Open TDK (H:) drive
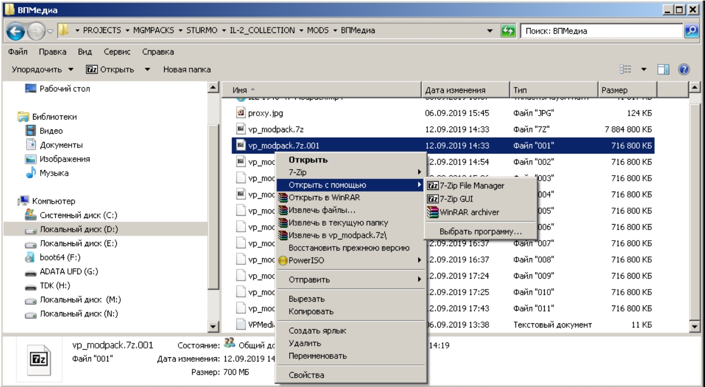 46,286
